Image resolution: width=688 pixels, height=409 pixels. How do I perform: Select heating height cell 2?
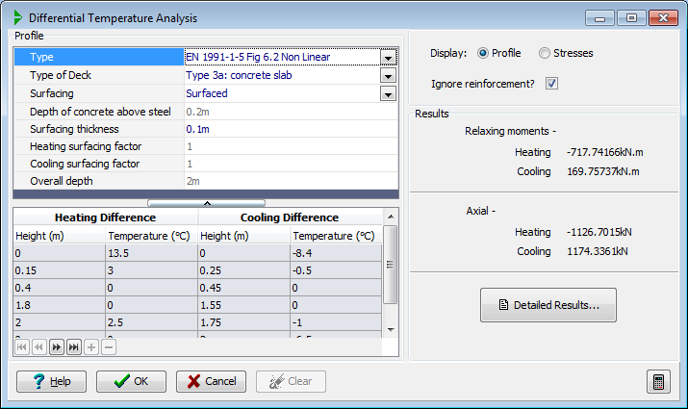tap(60, 322)
